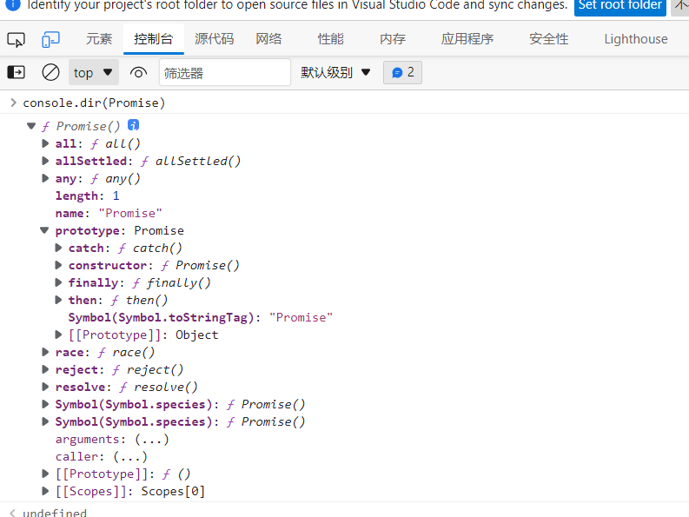Expand [[Scopes]]: Scopes[0] entry
The image size is (689, 517).
click(x=45, y=491)
